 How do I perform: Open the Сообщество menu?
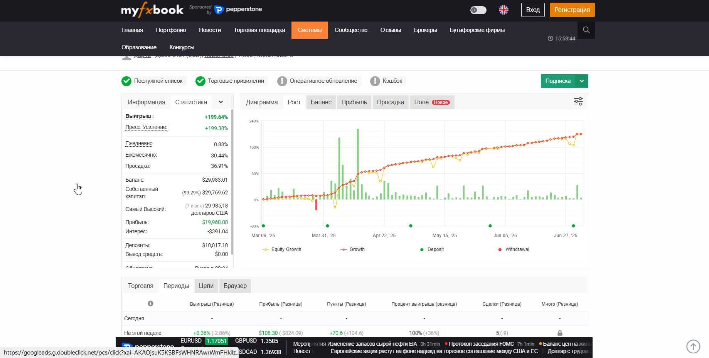coord(351,30)
